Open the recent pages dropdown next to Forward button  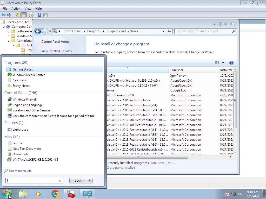[x=50, y=31]
